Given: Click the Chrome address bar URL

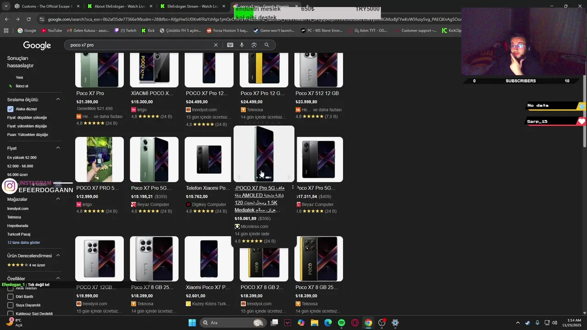Looking at the screenshot, I should [255, 19].
